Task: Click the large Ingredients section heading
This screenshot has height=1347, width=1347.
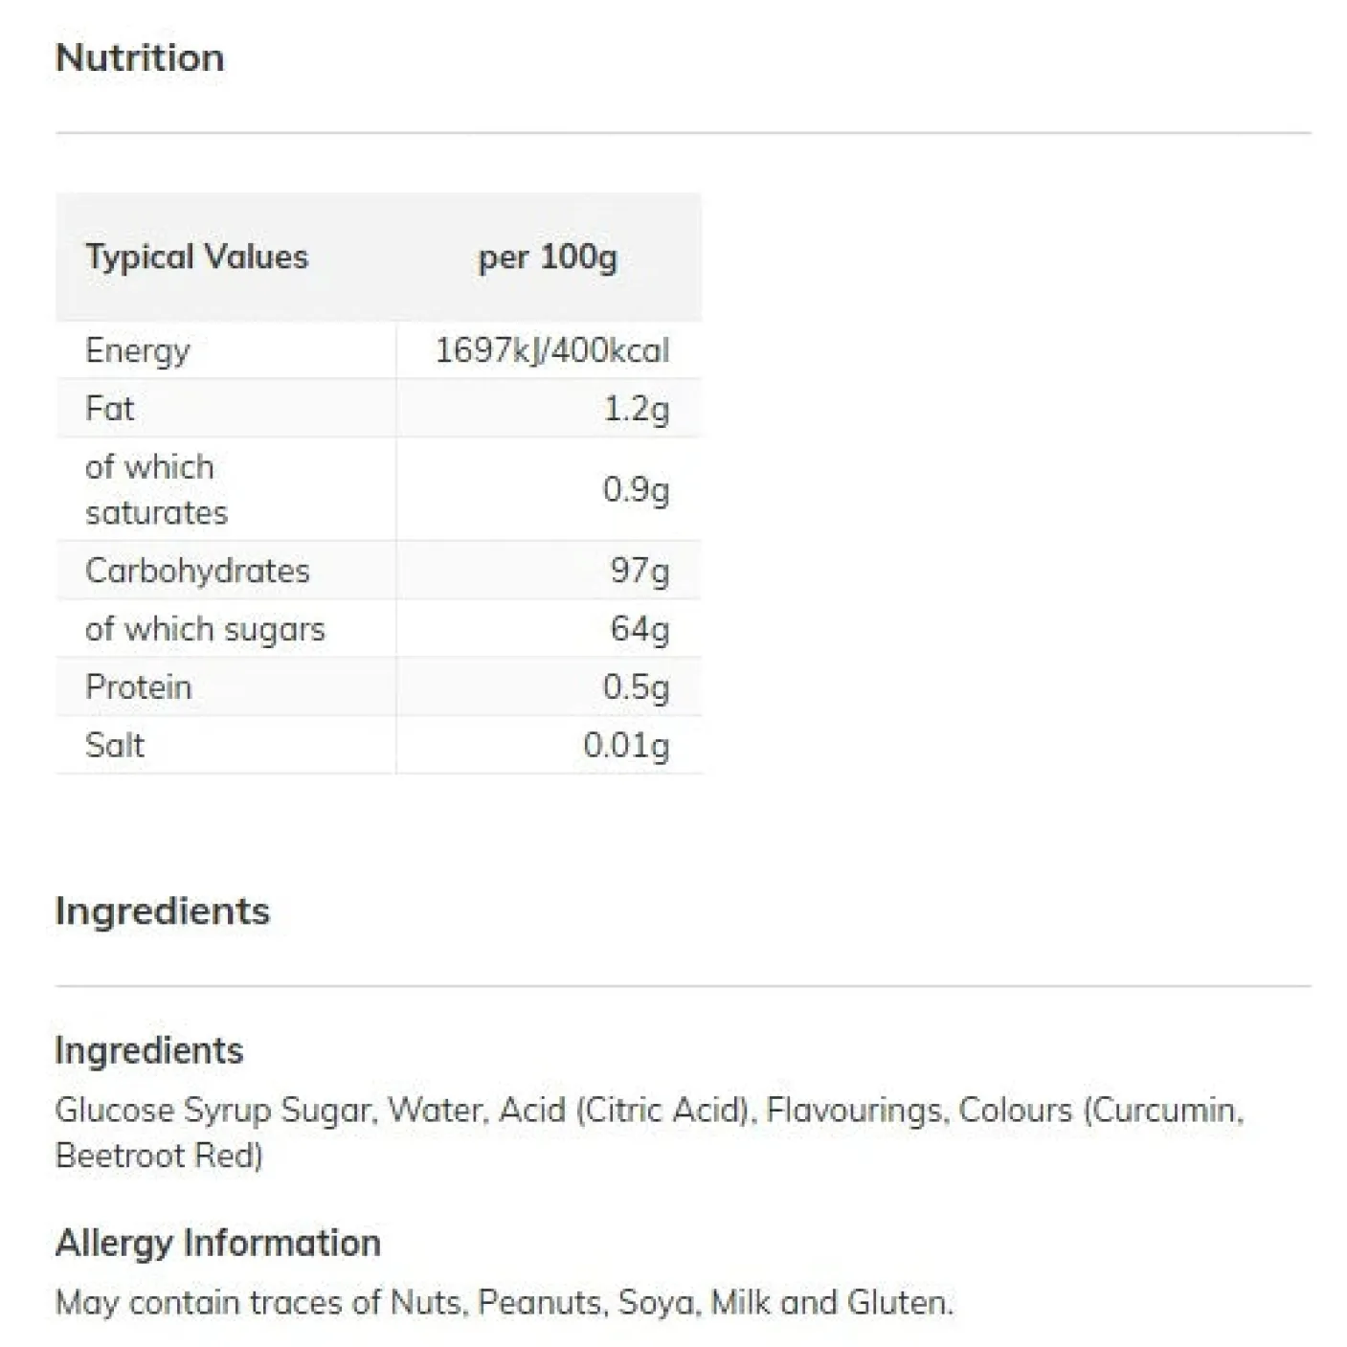Action: coord(163,910)
